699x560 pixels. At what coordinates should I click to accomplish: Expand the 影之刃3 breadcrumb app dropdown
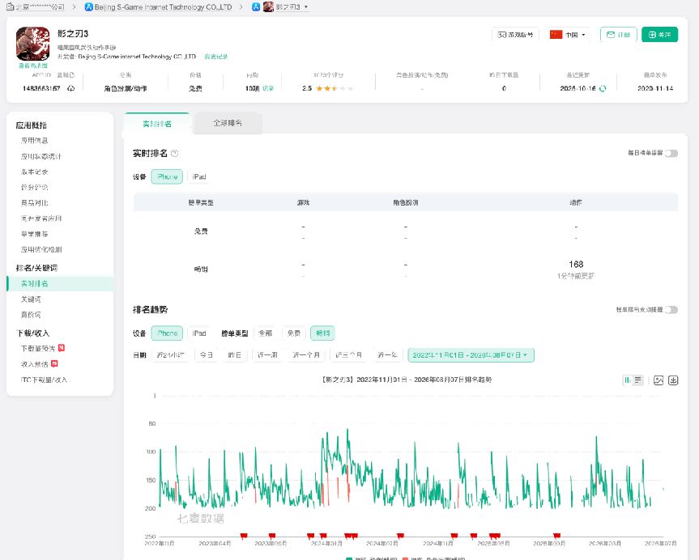pos(306,7)
